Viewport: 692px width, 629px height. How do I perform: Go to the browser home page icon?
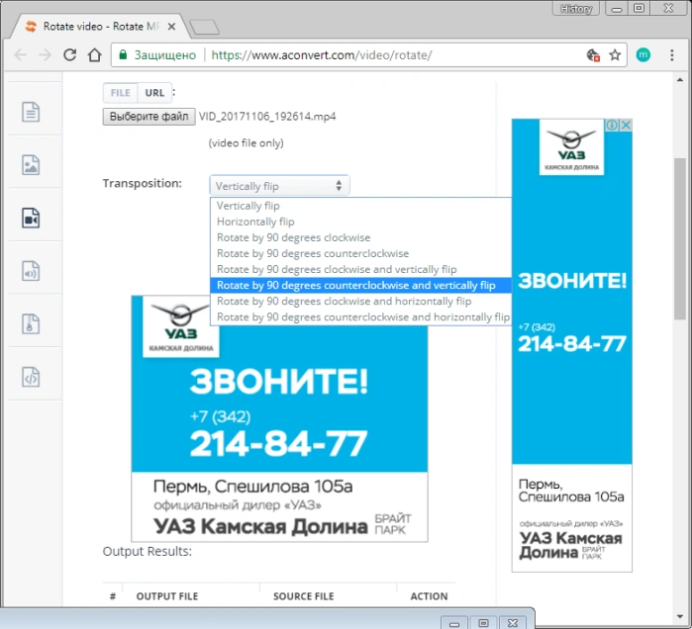pyautogui.click(x=94, y=55)
